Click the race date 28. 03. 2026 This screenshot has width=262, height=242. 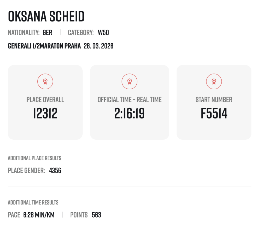click(x=99, y=46)
